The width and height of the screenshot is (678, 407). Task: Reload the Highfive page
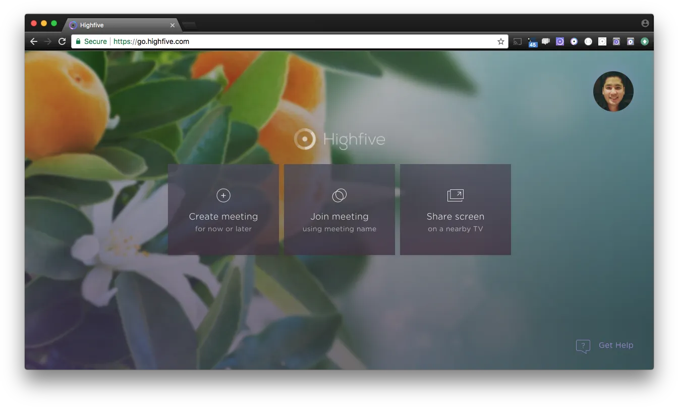[x=62, y=41]
